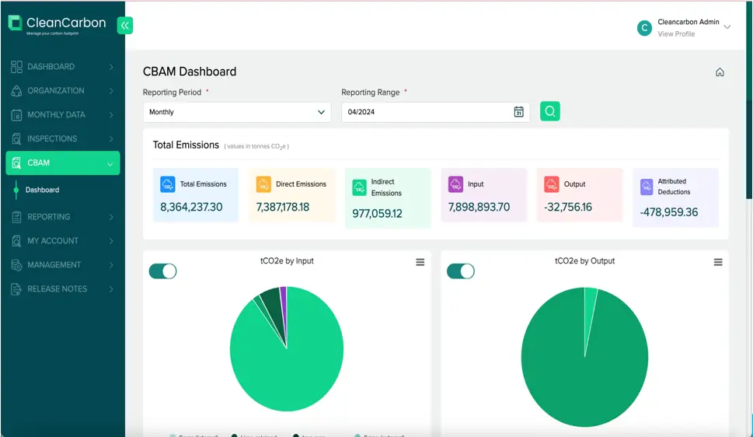This screenshot has height=437, width=753.
Task: Collapse the sidebar with double-chevron button
Action: 125,26
